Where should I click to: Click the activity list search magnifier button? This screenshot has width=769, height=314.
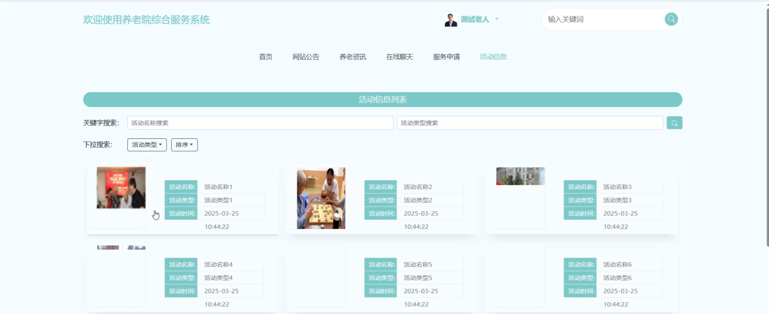pos(674,123)
